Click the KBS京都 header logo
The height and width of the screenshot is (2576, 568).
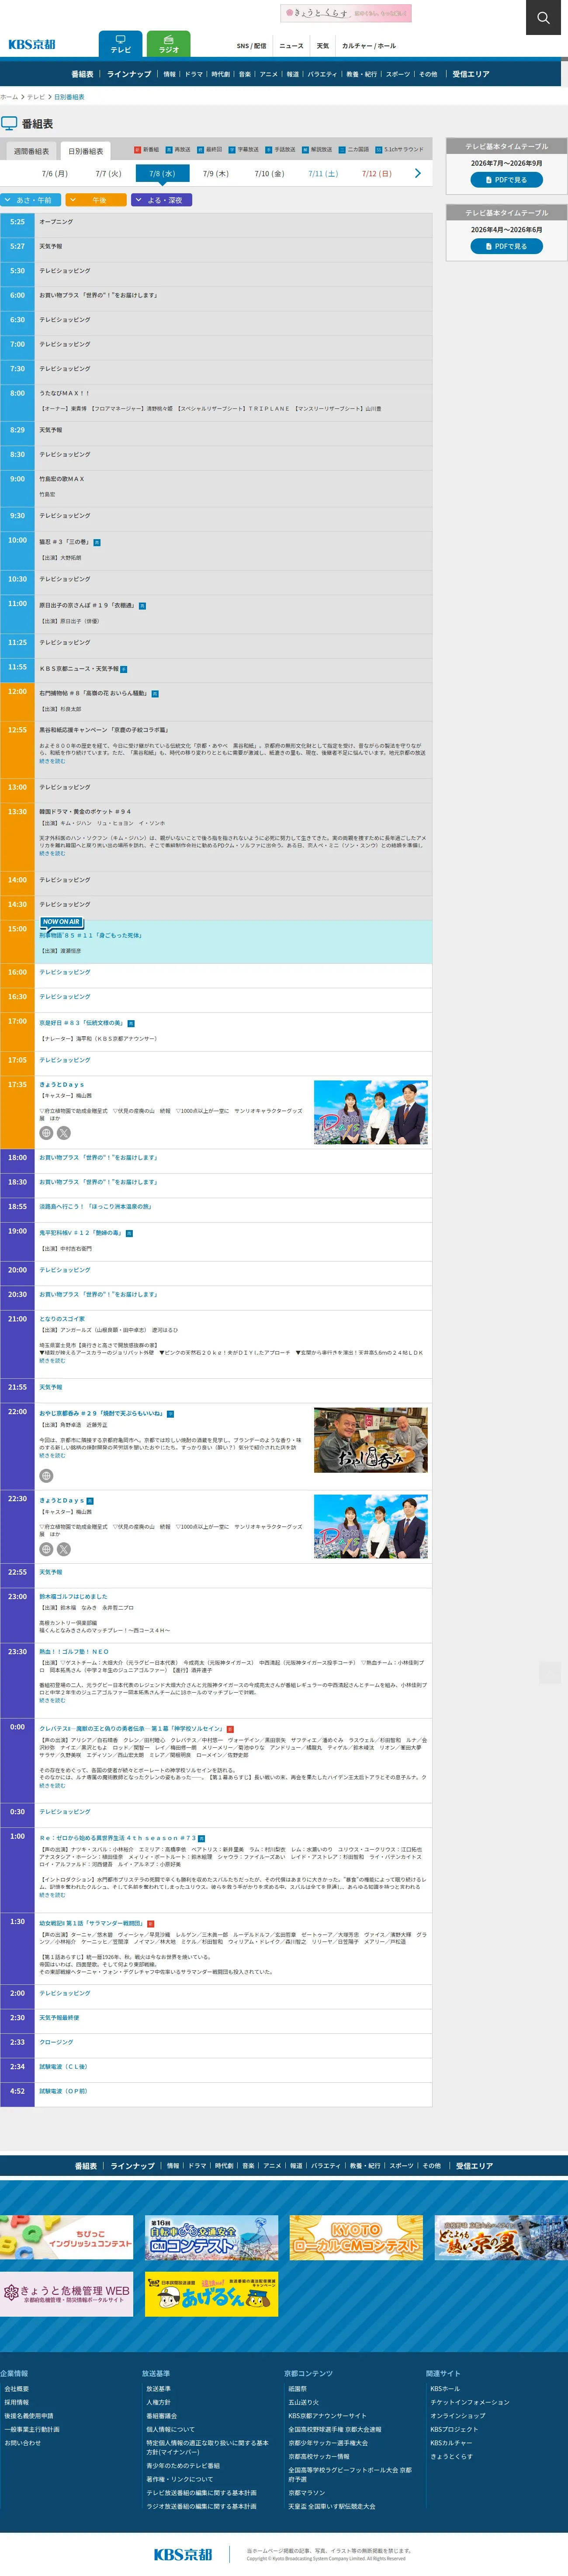click(32, 44)
